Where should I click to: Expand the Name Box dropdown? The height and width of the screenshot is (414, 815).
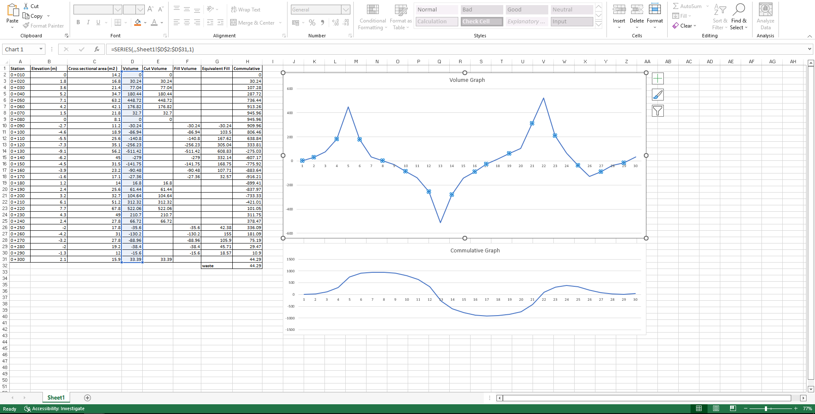41,49
